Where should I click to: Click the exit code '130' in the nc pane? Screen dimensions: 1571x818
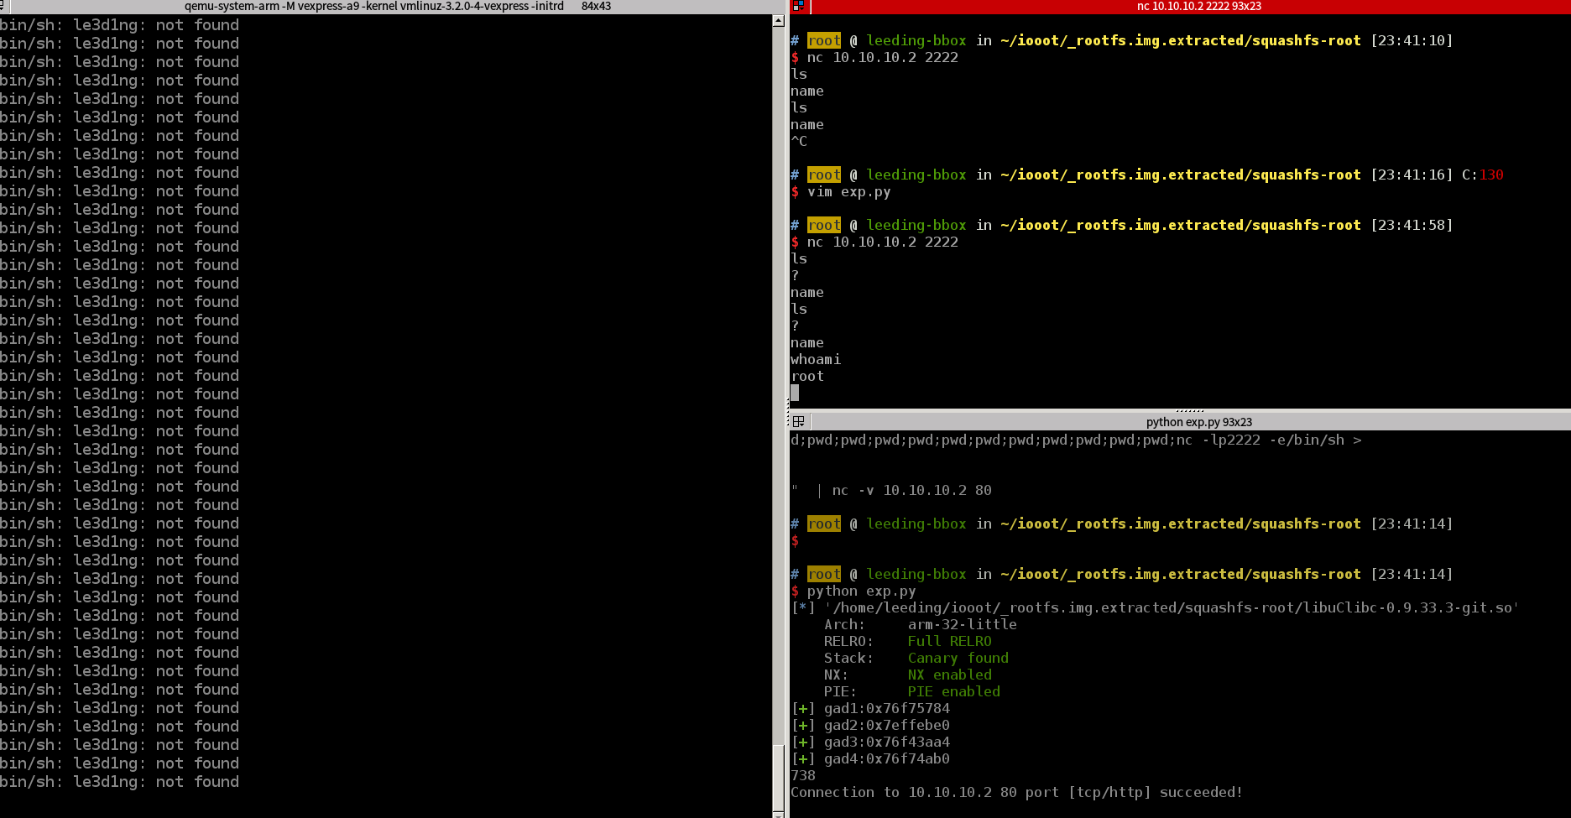tap(1491, 175)
